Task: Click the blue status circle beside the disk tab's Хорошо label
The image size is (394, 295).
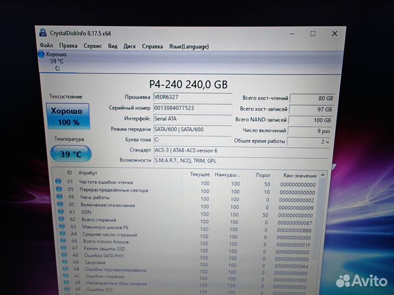Action: coord(42,54)
